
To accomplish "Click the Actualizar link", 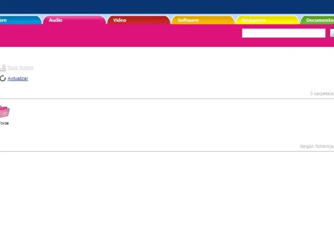I will (x=18, y=78).
